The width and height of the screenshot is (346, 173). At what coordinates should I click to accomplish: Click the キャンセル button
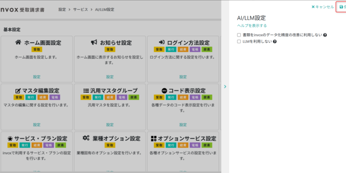pos(322,7)
